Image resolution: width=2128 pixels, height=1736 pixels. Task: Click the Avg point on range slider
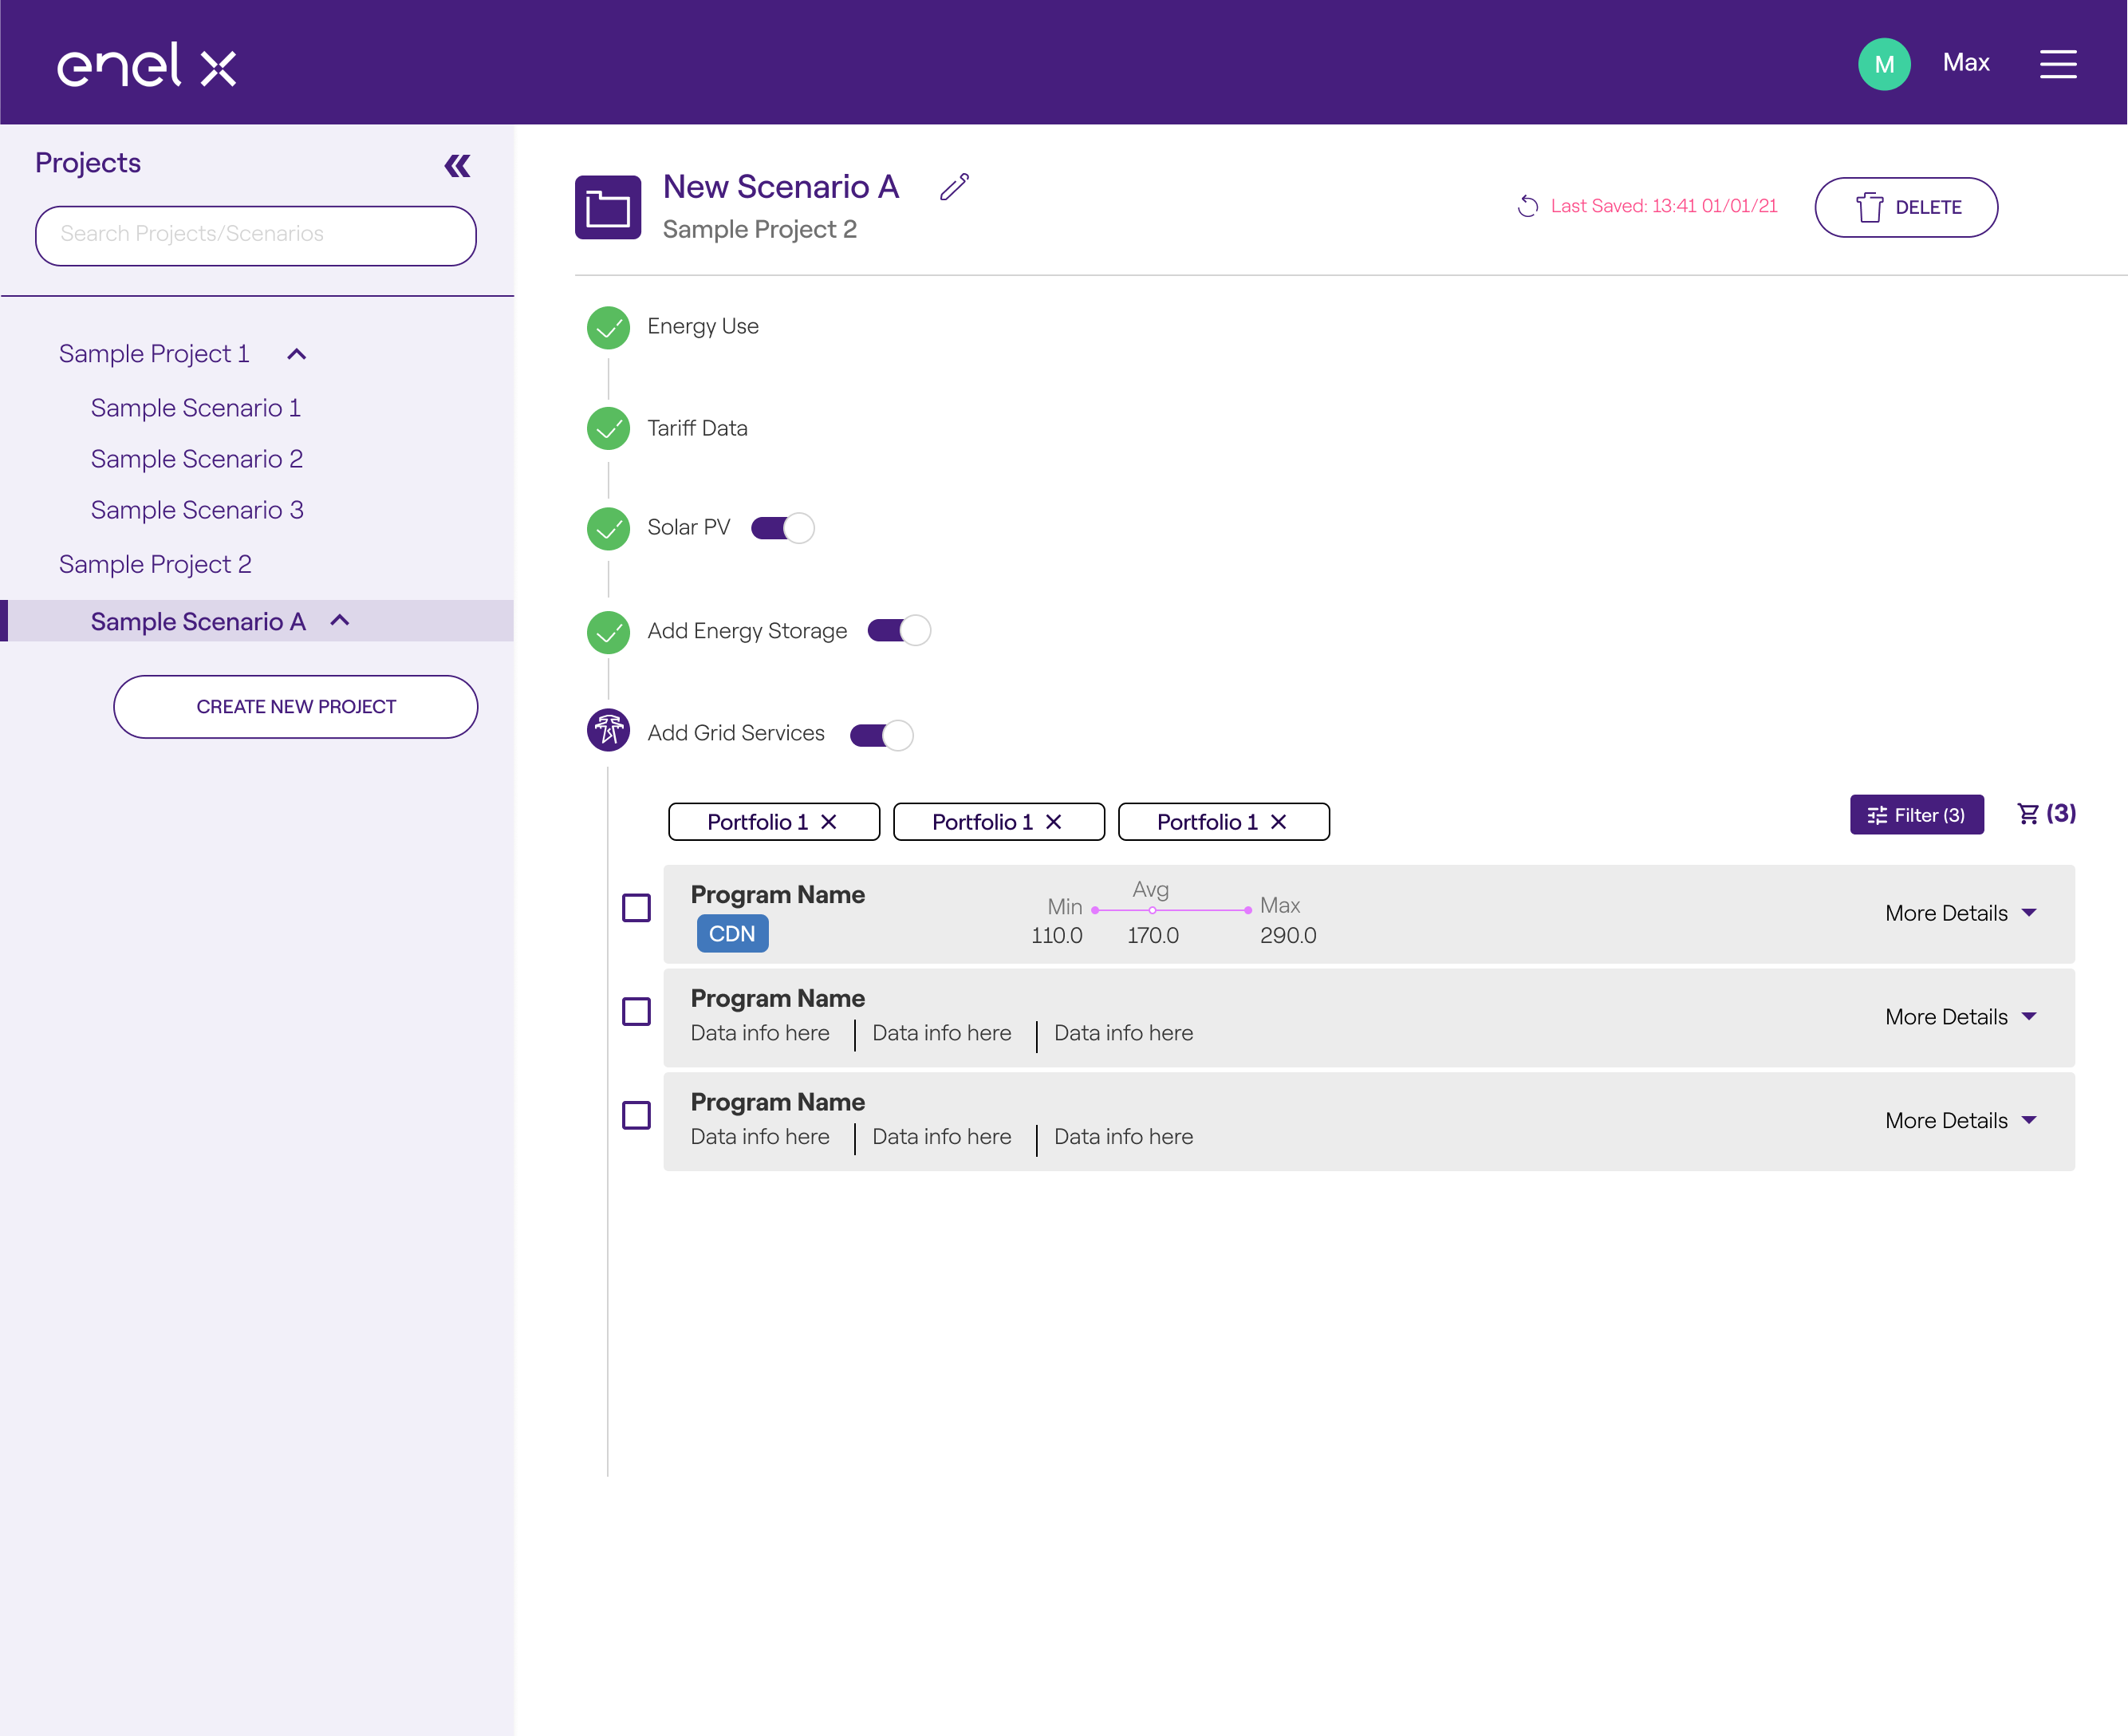point(1153,910)
